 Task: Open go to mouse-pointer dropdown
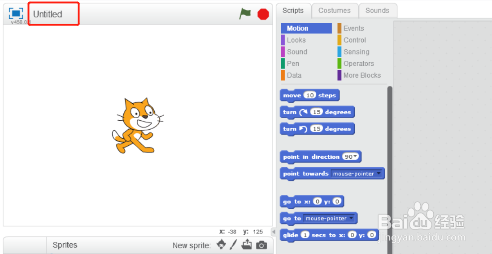330,218
